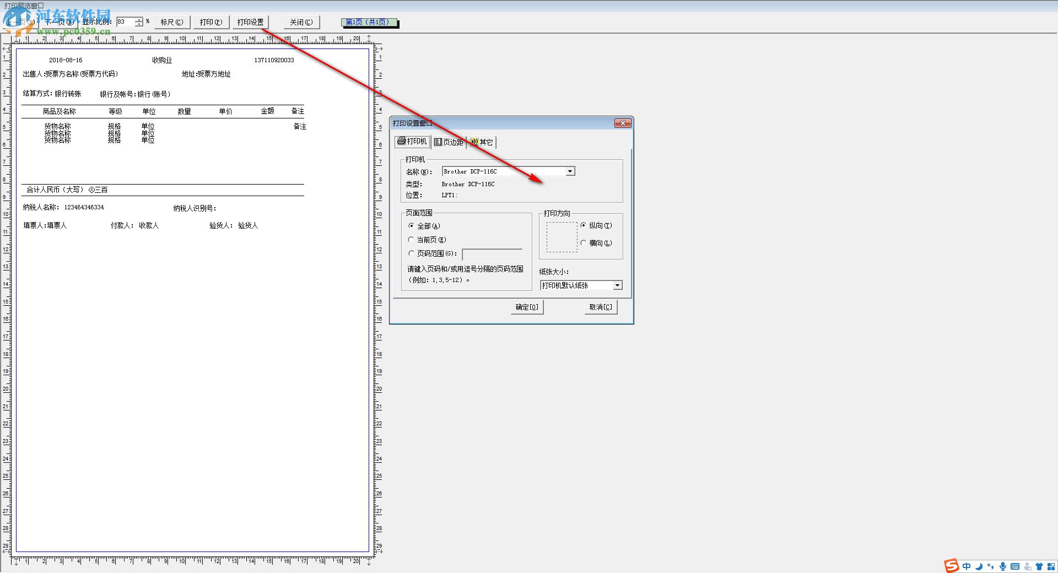Open 打印设置 from preview toolbar
Screen dimensions: 1058x573
point(250,22)
